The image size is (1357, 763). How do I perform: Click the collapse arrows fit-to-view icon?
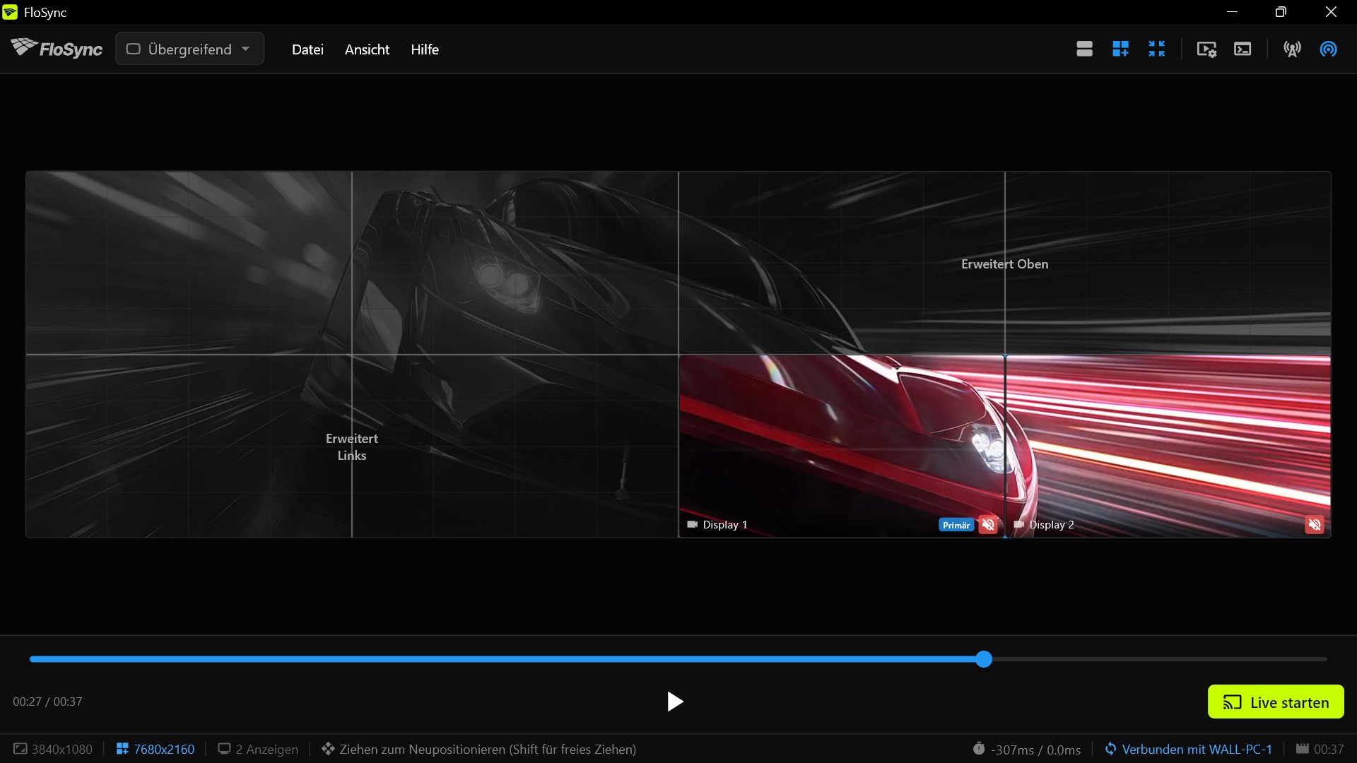1156,49
